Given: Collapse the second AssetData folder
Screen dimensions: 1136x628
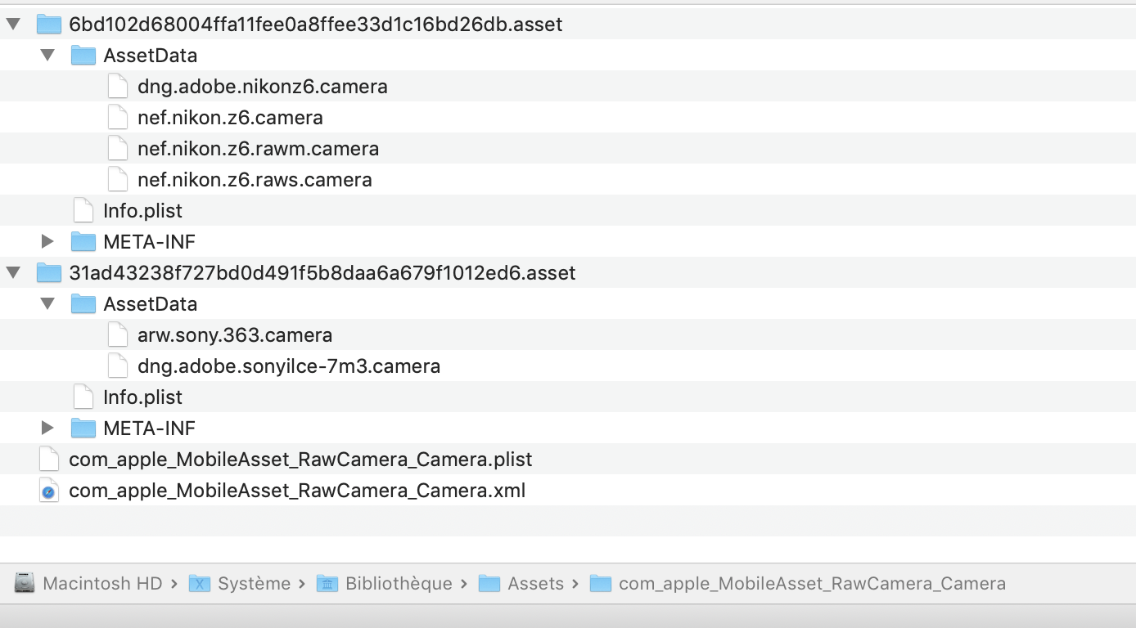Looking at the screenshot, I should pos(47,304).
